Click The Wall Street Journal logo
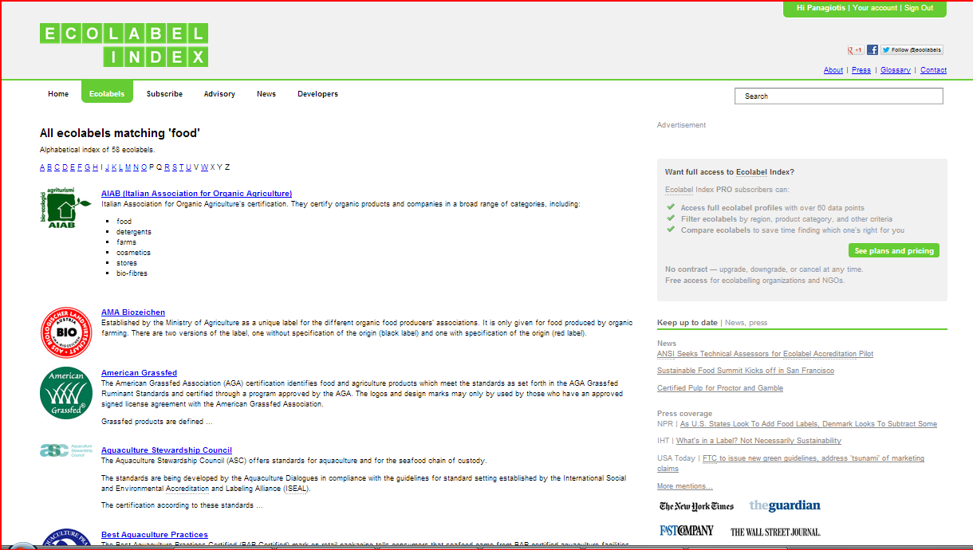 click(x=775, y=532)
